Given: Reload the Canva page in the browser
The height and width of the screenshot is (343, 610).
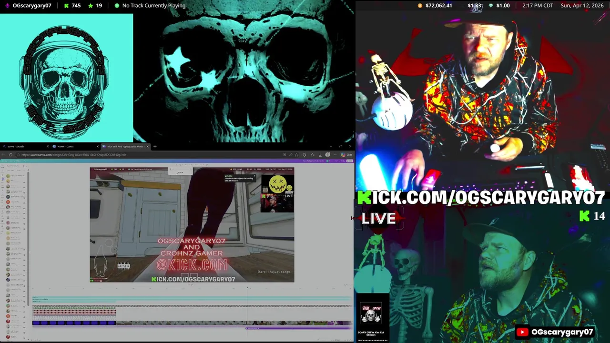Looking at the screenshot, I should (x=10, y=155).
